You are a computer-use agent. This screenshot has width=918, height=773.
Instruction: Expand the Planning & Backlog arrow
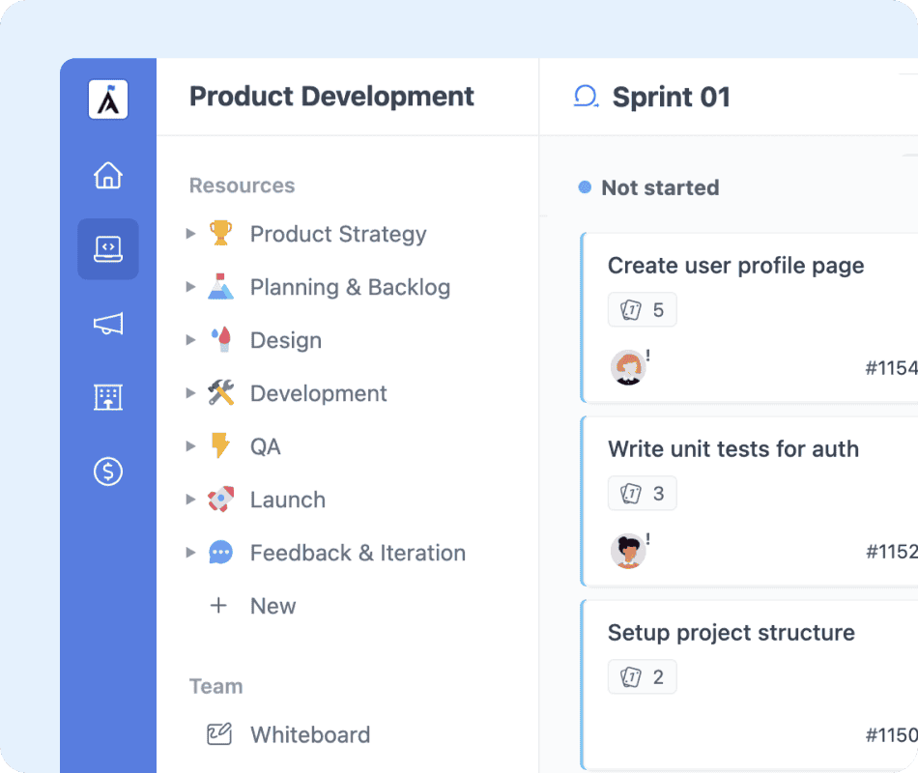[x=190, y=287]
